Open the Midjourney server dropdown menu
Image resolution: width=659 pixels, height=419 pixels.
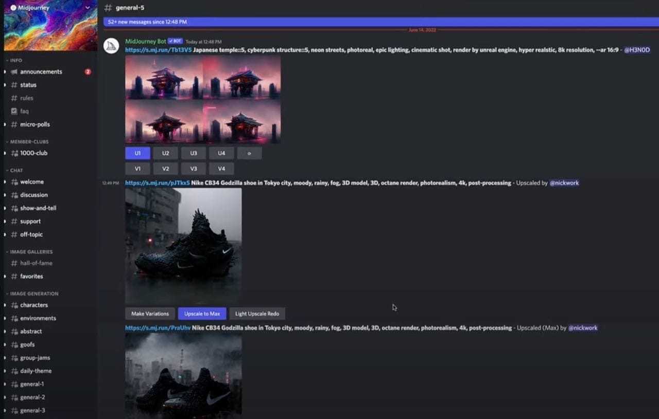(x=88, y=8)
